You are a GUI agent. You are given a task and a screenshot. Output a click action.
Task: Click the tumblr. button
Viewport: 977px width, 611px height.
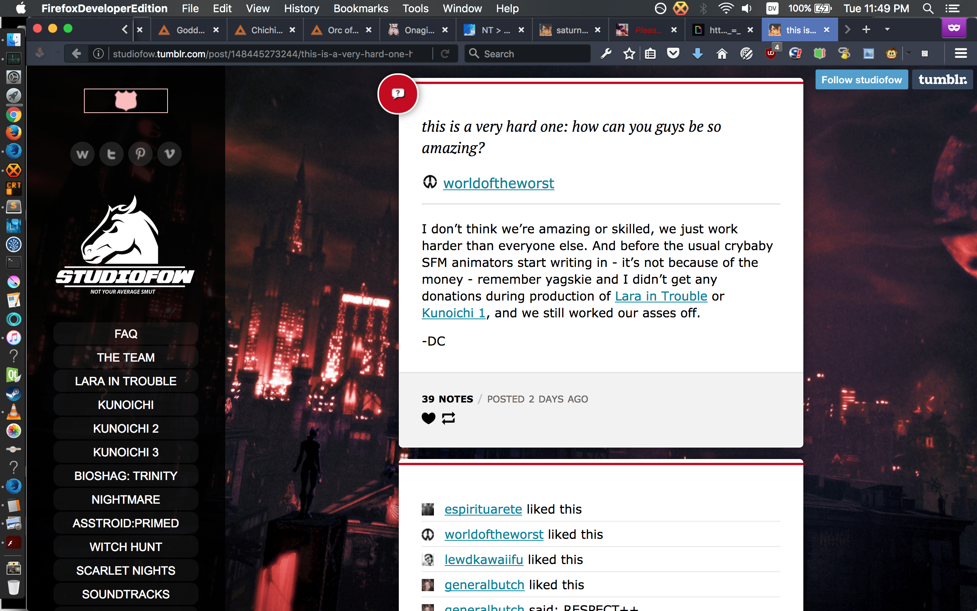942,79
